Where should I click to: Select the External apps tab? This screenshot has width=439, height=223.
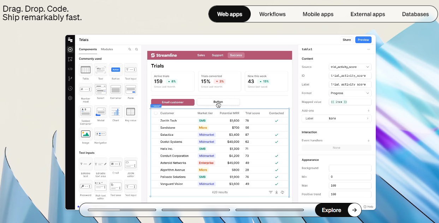(x=368, y=14)
